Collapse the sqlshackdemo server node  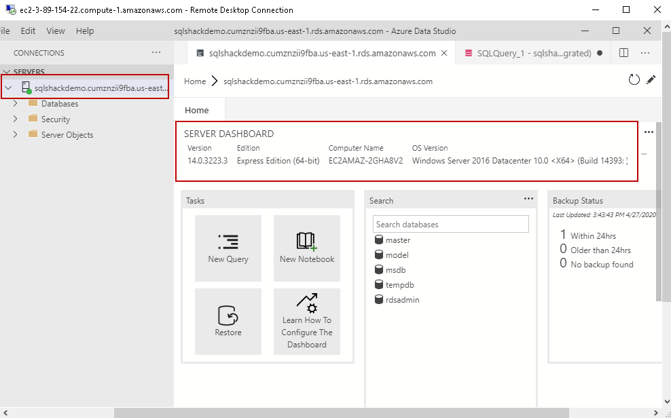(x=8, y=88)
